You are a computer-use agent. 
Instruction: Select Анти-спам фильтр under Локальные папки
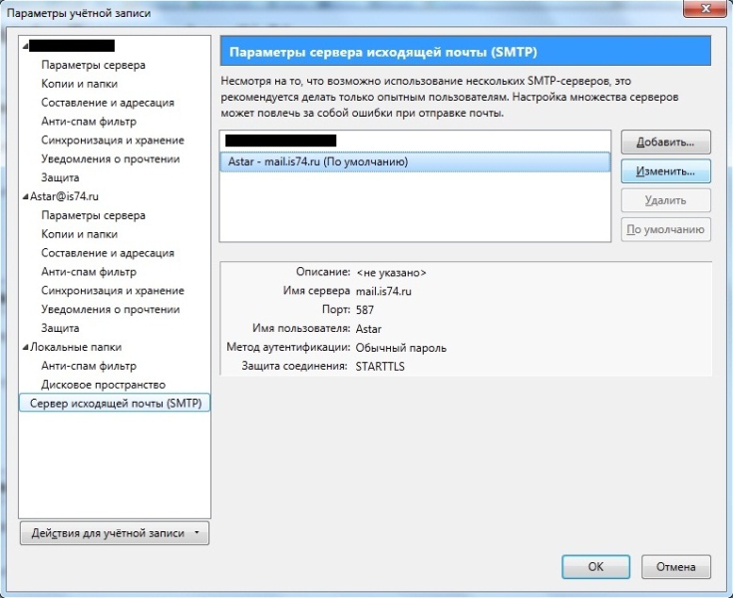89,366
